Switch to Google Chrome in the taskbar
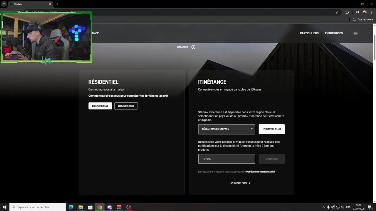Screen dimensions: 376x211 pyautogui.click(x=100, y=207)
